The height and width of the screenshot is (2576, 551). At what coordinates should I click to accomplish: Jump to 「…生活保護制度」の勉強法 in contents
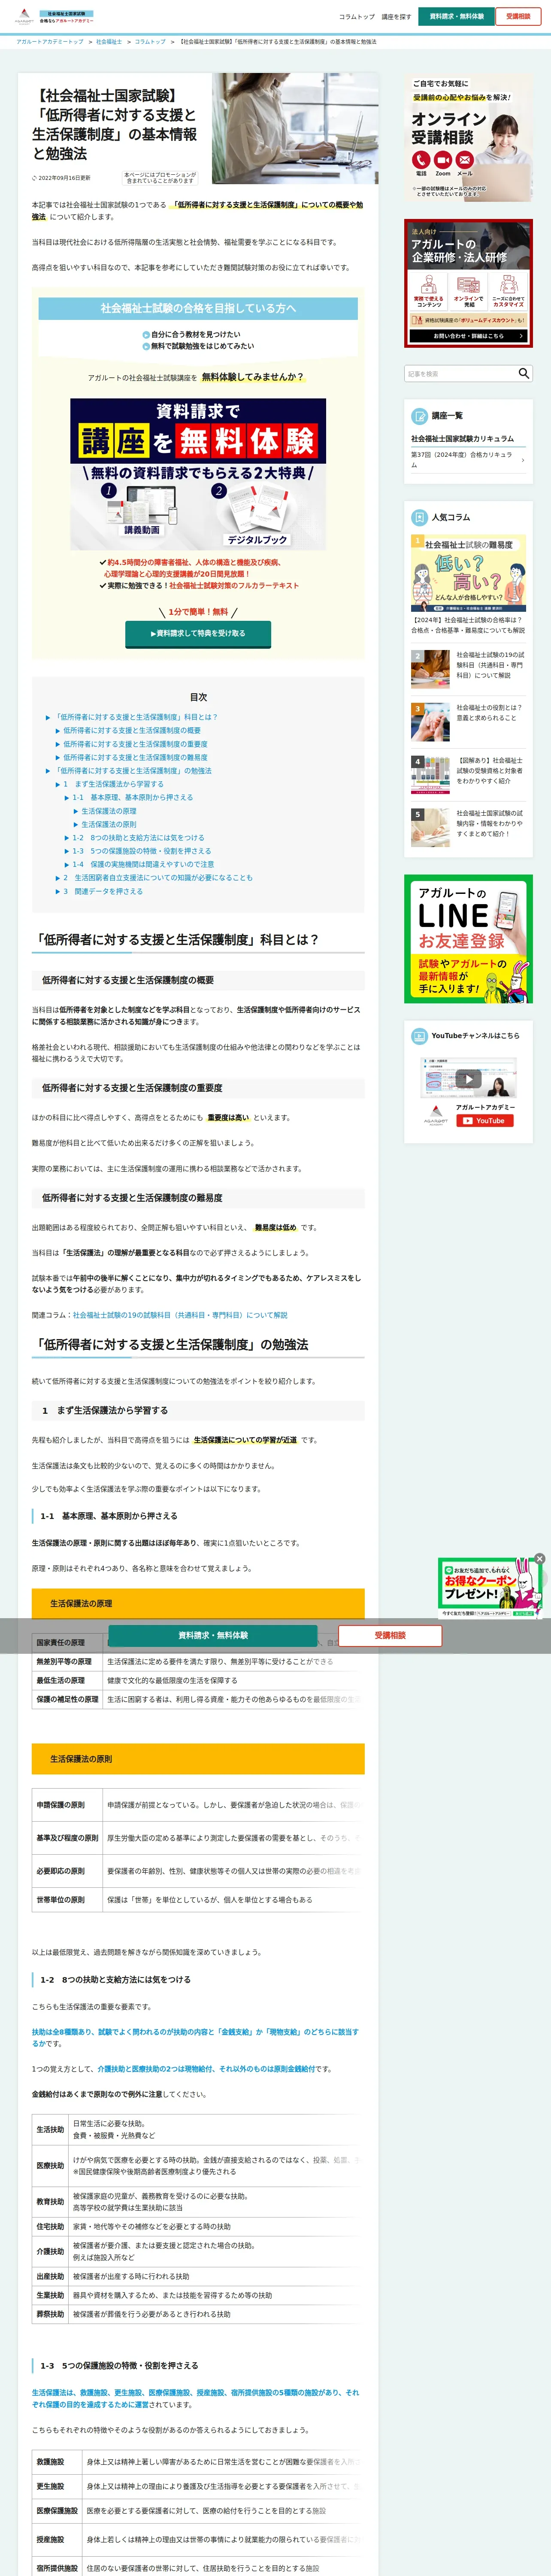(x=133, y=771)
